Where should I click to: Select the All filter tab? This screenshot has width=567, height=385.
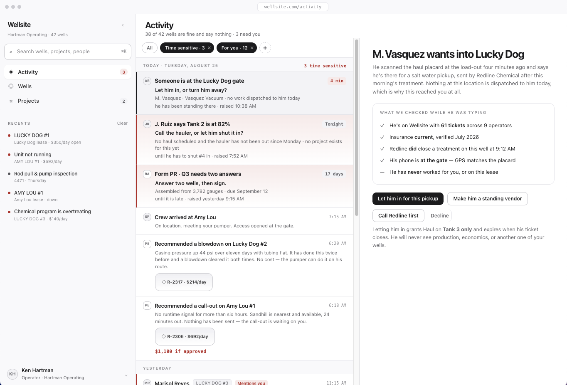[x=150, y=48]
